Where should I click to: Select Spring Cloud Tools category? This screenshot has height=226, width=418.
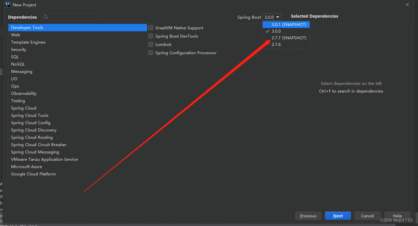click(78, 115)
